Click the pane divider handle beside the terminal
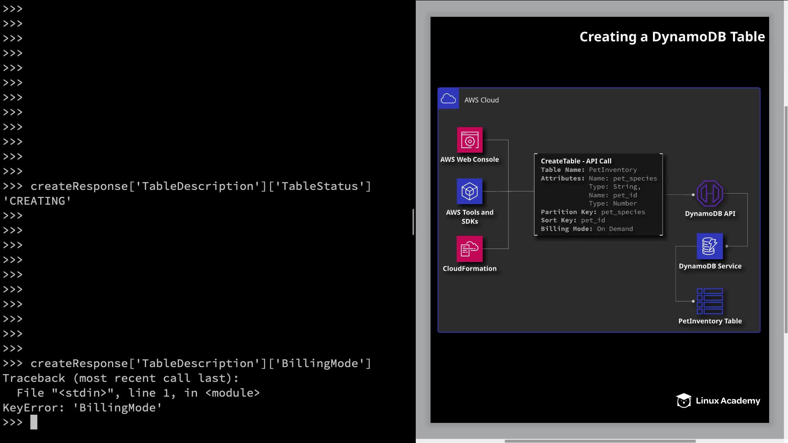Viewport: 788px width, 443px height. (413, 222)
